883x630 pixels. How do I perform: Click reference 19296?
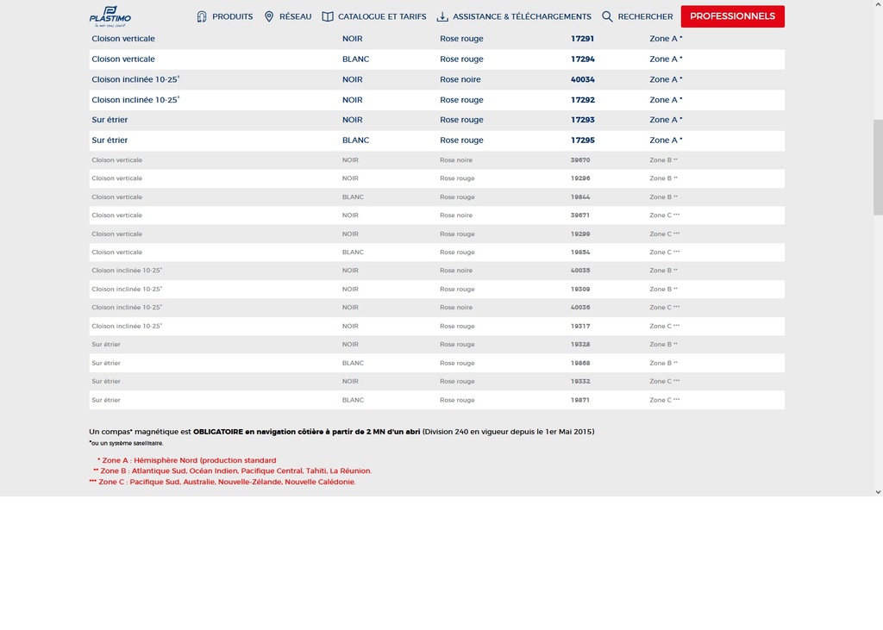[580, 178]
